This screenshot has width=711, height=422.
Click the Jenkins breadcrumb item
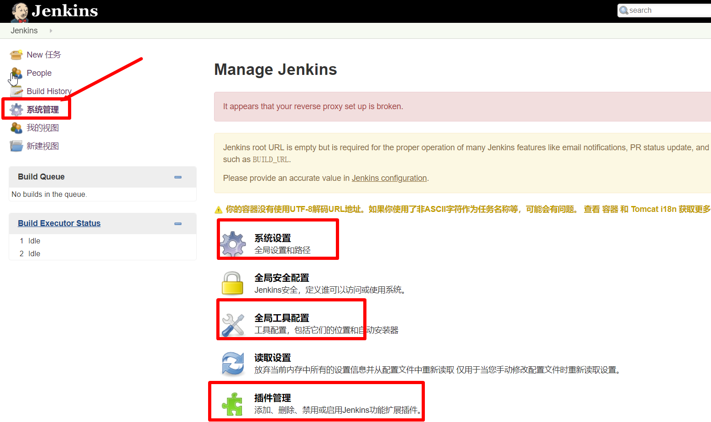click(x=24, y=31)
